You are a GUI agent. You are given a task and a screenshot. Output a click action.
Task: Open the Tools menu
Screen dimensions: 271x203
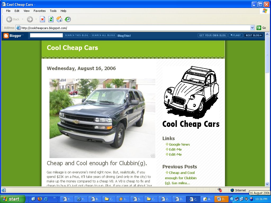[x=53, y=11]
